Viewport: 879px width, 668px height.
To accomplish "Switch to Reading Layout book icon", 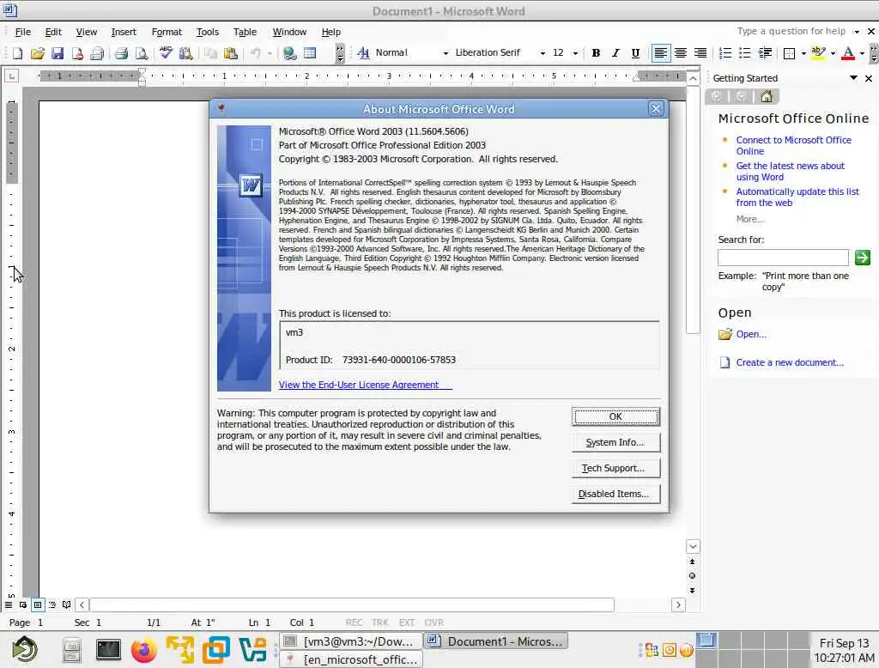I will pos(67,604).
